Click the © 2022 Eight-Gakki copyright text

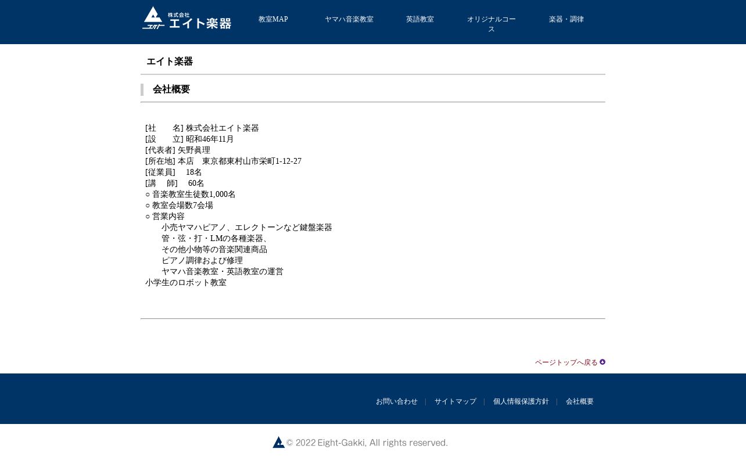coord(367,443)
